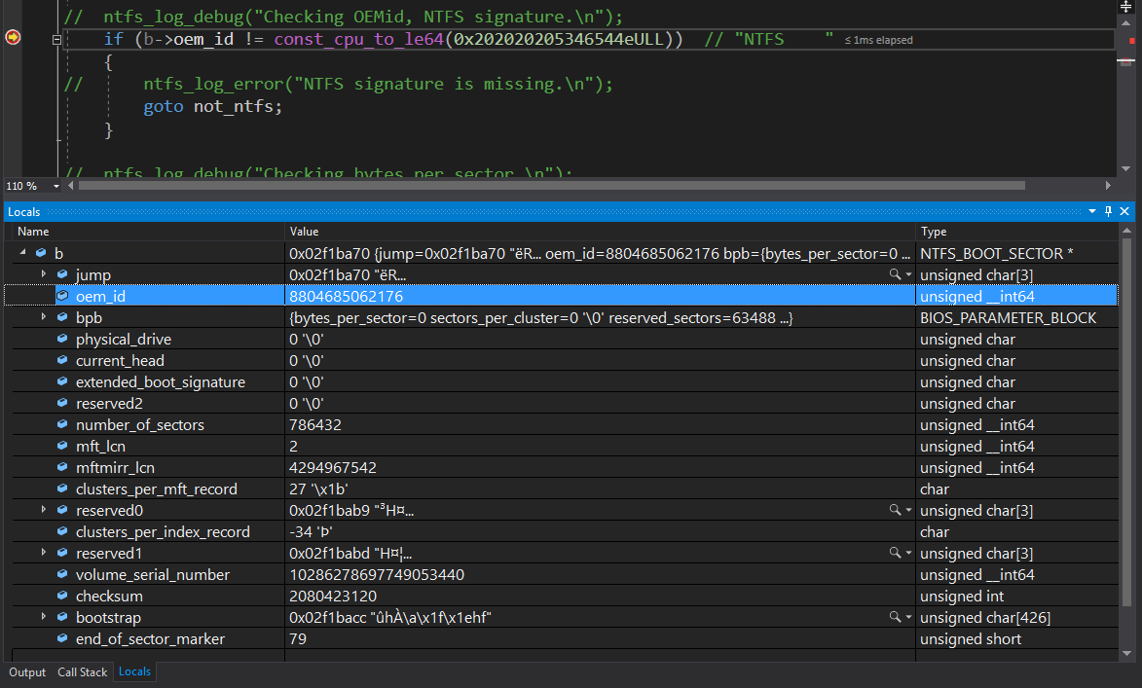Viewport: 1142px width, 688px height.
Task: Select the Locals tab at bottom
Action: pos(134,671)
